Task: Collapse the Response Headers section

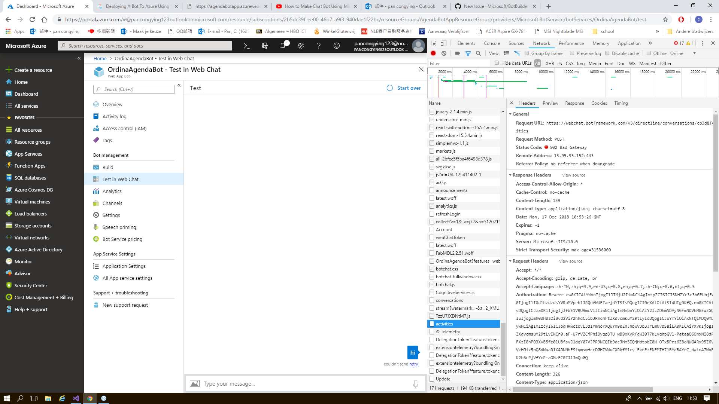Action: point(510,175)
